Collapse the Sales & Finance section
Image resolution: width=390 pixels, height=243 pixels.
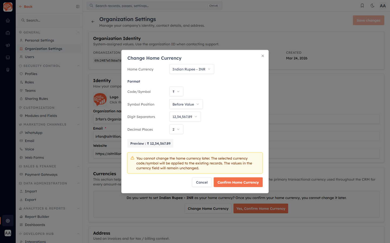click(78, 166)
